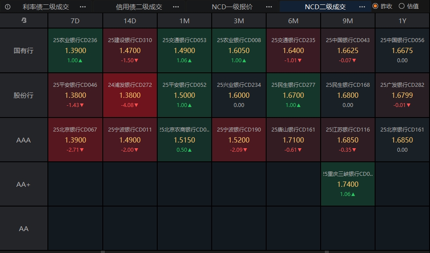Open the 北京农商银行 CD cell at 1.5150
This screenshot has height=253, width=430.
tap(184, 140)
